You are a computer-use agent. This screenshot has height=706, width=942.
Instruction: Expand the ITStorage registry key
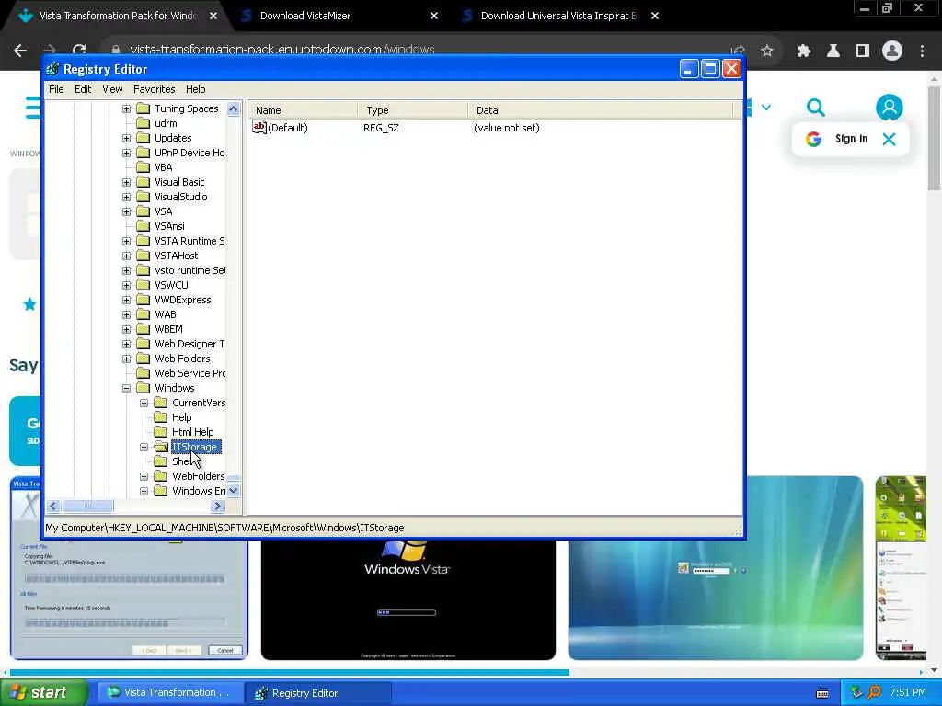144,447
